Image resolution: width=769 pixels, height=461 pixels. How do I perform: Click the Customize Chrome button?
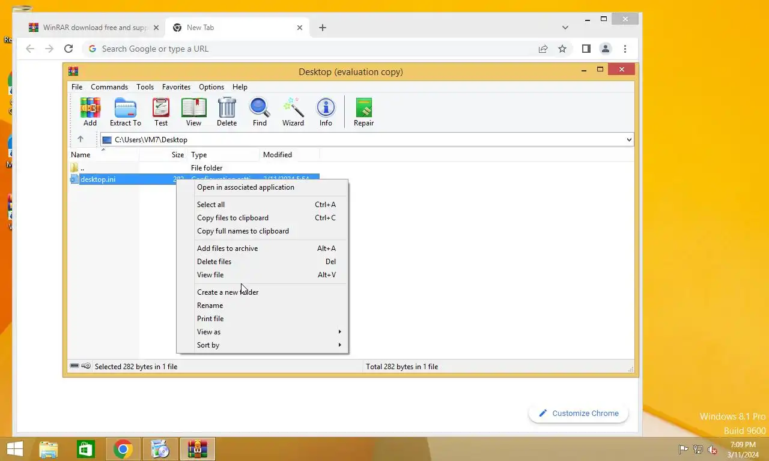pos(579,413)
